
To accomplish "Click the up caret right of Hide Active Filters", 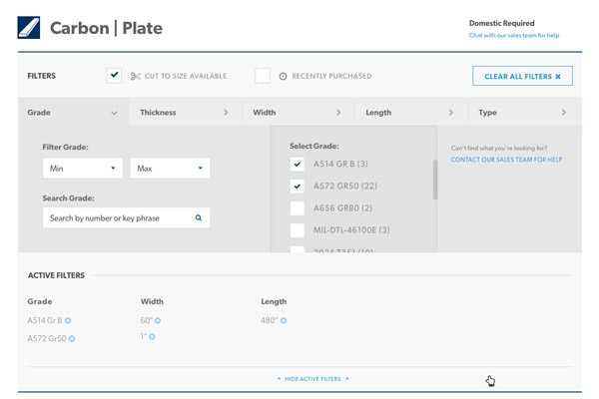I will (346, 378).
